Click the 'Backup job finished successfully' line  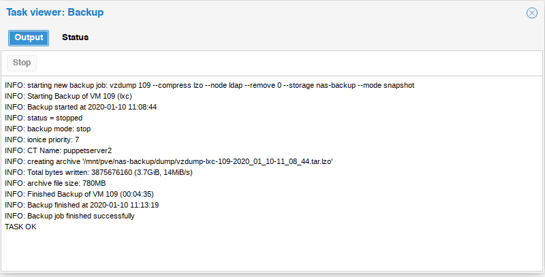(69, 216)
